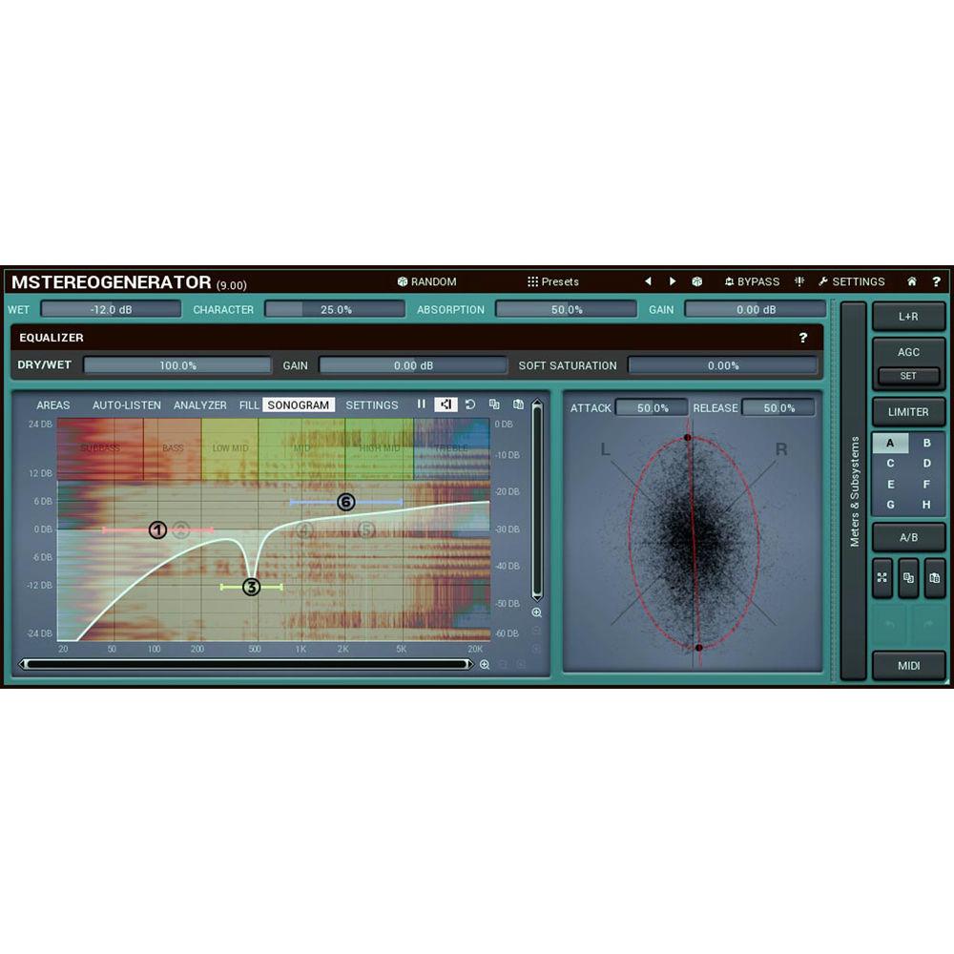
Task: Click the home icon in the top bar
Action: point(910,281)
